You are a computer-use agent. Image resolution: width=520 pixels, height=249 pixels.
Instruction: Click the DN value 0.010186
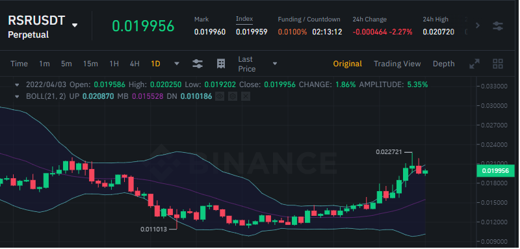point(196,96)
